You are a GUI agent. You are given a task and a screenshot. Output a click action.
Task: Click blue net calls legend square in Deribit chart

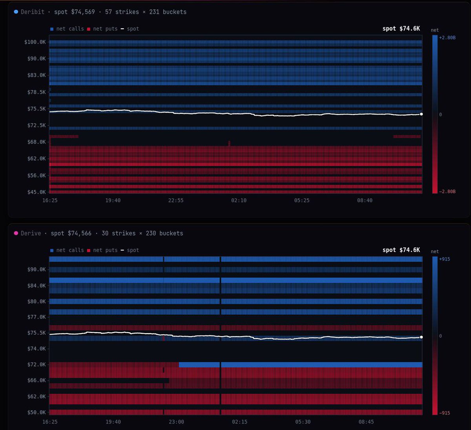click(52, 29)
